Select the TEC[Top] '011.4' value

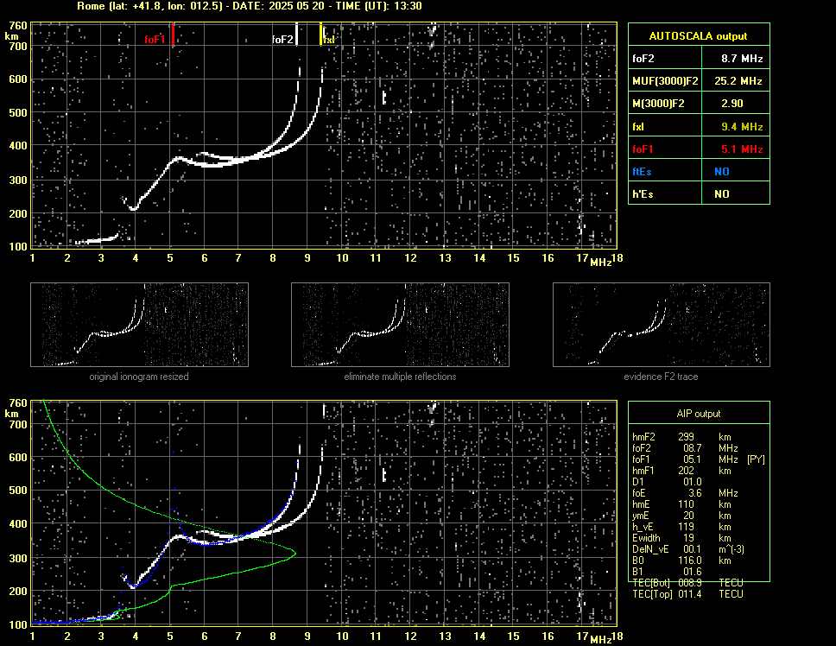coord(690,594)
